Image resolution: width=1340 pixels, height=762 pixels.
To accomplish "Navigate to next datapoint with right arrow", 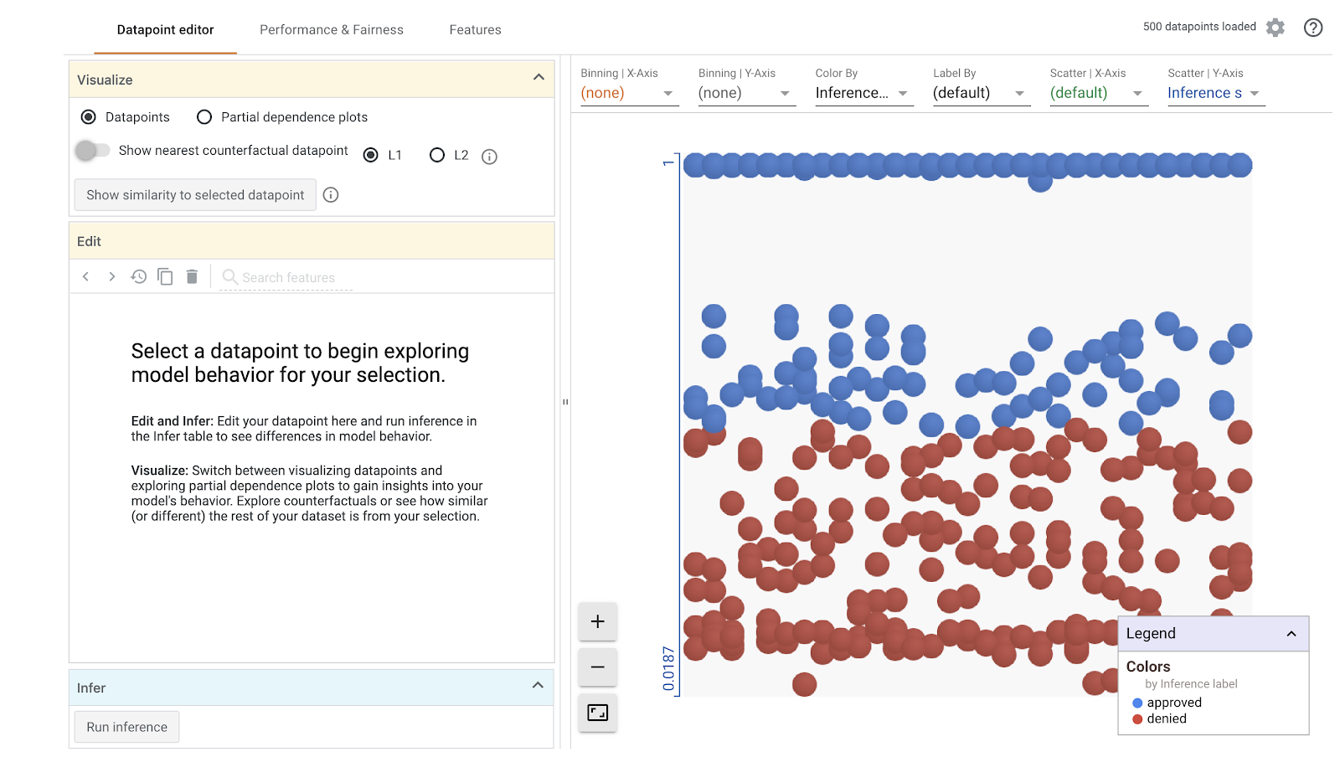I will coord(112,276).
